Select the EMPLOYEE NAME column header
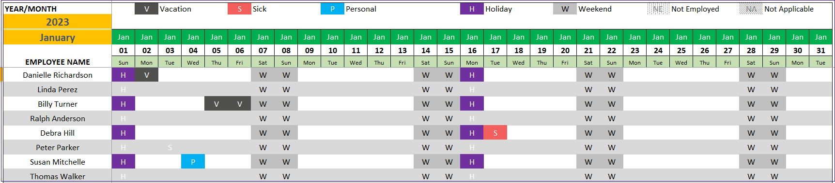 coord(57,62)
